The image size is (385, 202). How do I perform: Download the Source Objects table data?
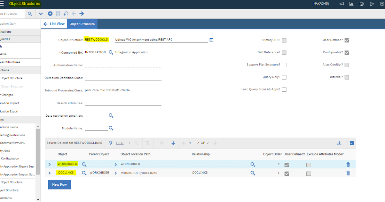pyautogui.click(x=339, y=143)
